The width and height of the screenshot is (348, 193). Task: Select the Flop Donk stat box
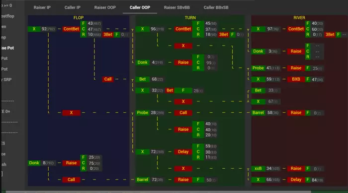coord(34,163)
